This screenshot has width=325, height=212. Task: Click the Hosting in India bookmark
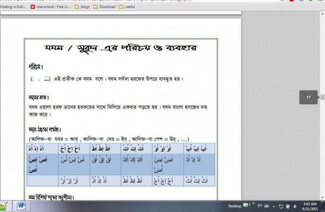pyautogui.click(x=13, y=7)
